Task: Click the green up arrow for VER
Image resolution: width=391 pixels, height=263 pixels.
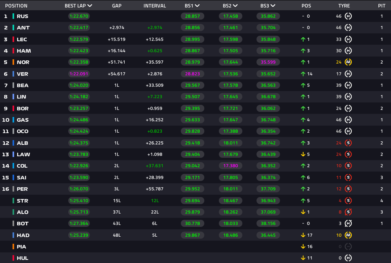Action: (303, 74)
